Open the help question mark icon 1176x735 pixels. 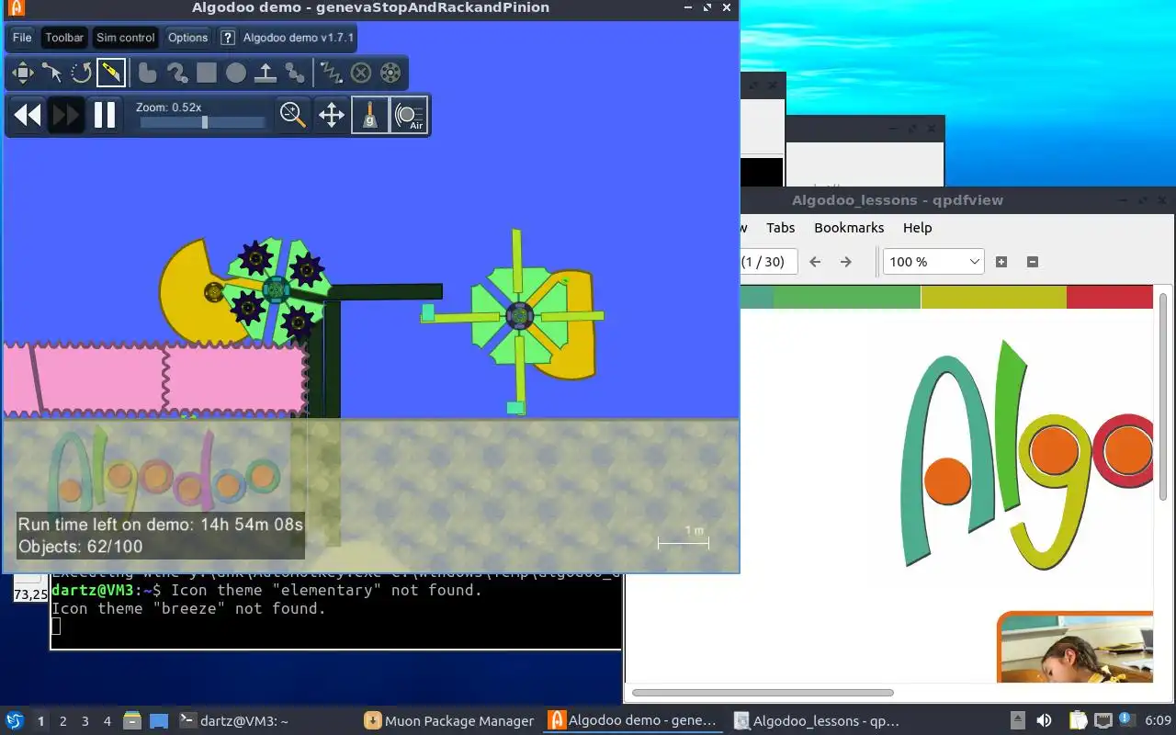point(228,38)
